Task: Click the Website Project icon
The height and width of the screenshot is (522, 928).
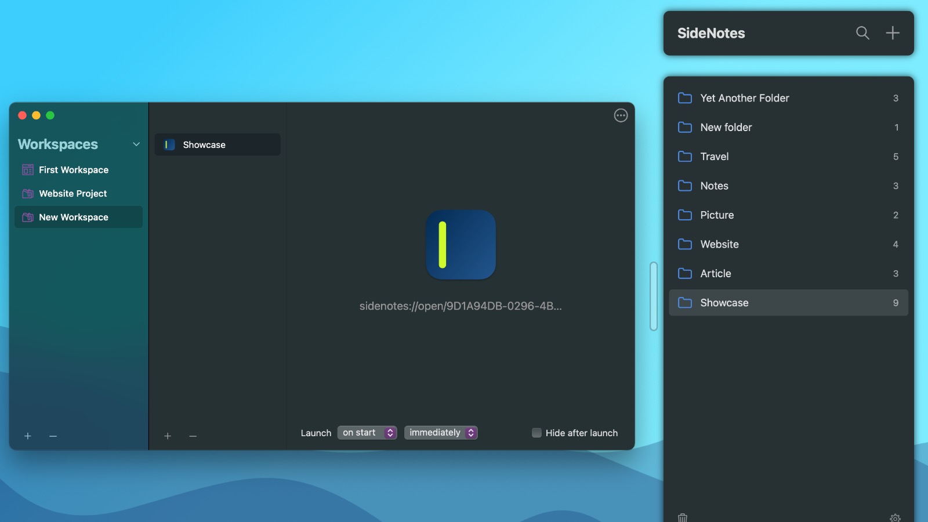Action: 28,193
